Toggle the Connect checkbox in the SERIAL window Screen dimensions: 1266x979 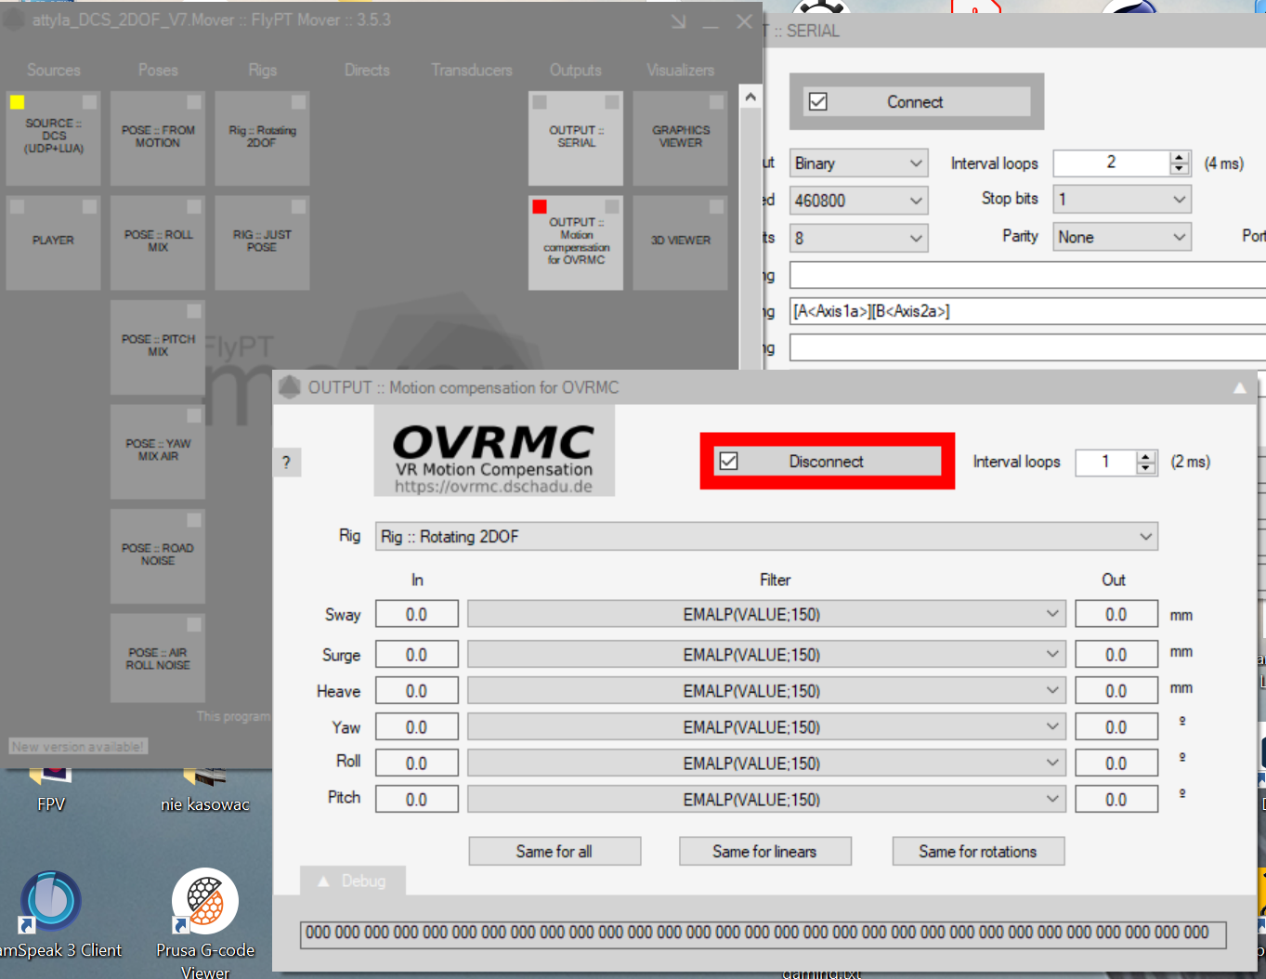818,101
